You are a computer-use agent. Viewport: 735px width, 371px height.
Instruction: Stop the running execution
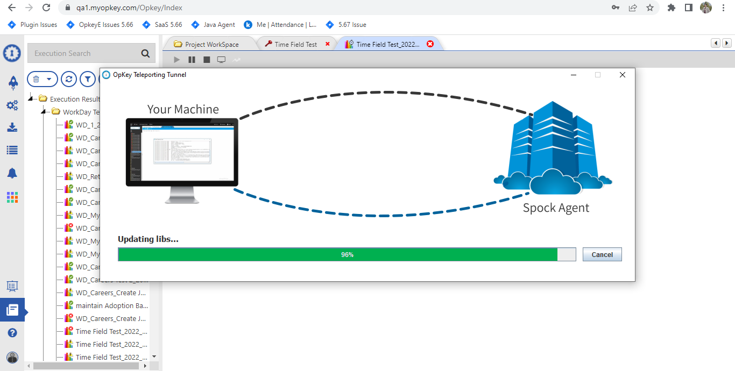click(x=207, y=60)
